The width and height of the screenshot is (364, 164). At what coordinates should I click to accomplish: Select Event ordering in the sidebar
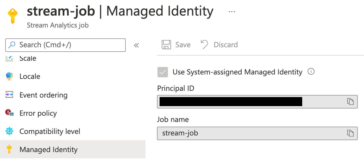point(43,95)
